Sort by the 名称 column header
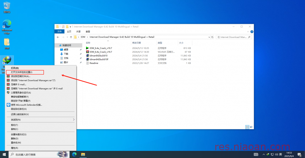This screenshot has width=305, height=158. click(108, 43)
